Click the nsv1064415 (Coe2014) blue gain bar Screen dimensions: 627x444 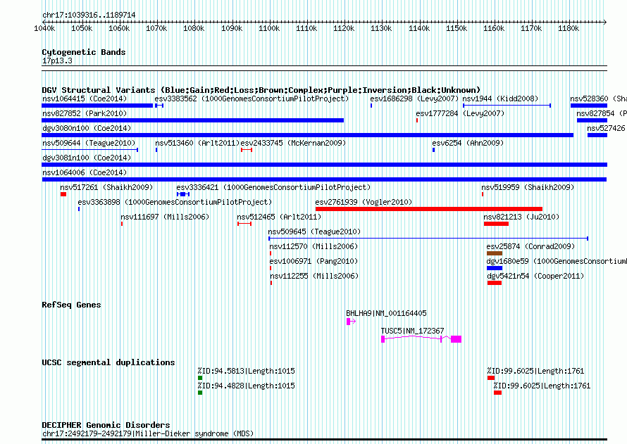coord(97,106)
